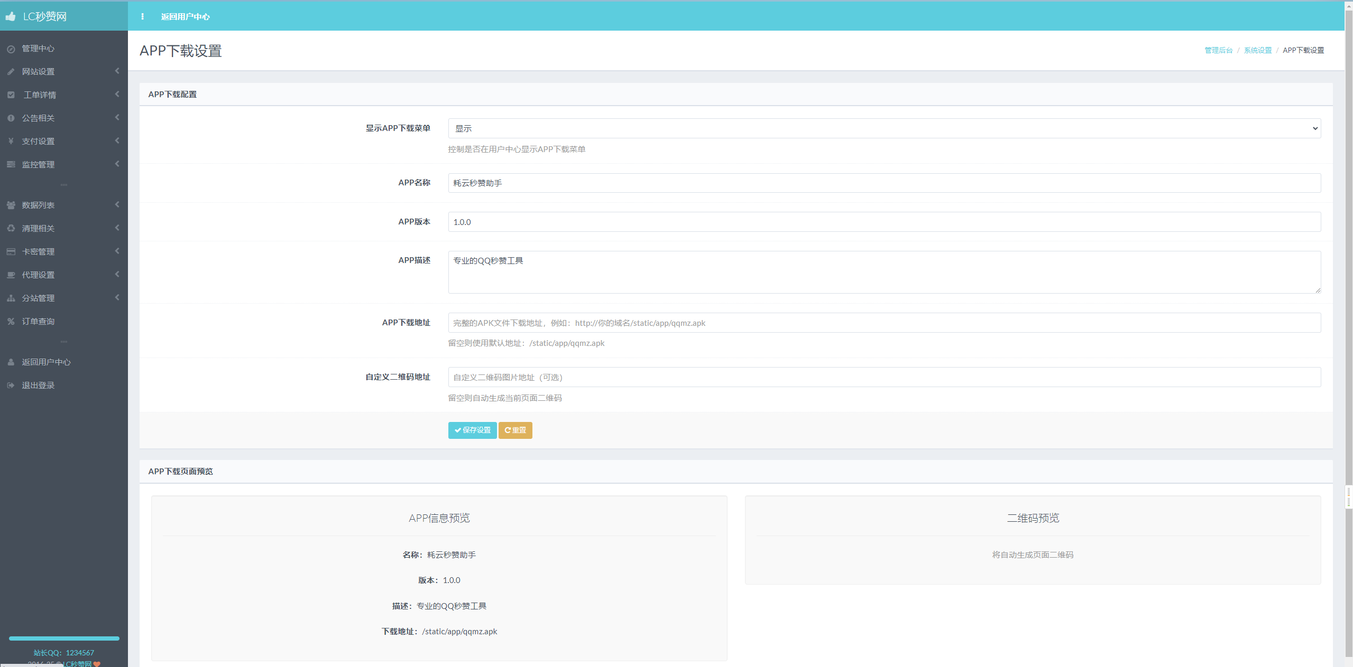
Task: Open the 显示APP下载菜单 dropdown
Action: (x=884, y=128)
